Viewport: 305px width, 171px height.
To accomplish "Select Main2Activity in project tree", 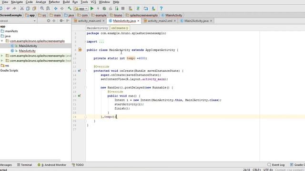I will (x=28, y=46).
